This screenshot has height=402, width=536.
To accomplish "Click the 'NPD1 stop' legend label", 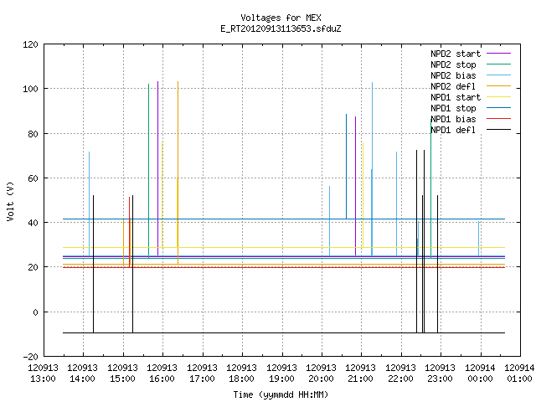I will pyautogui.click(x=453, y=108).
